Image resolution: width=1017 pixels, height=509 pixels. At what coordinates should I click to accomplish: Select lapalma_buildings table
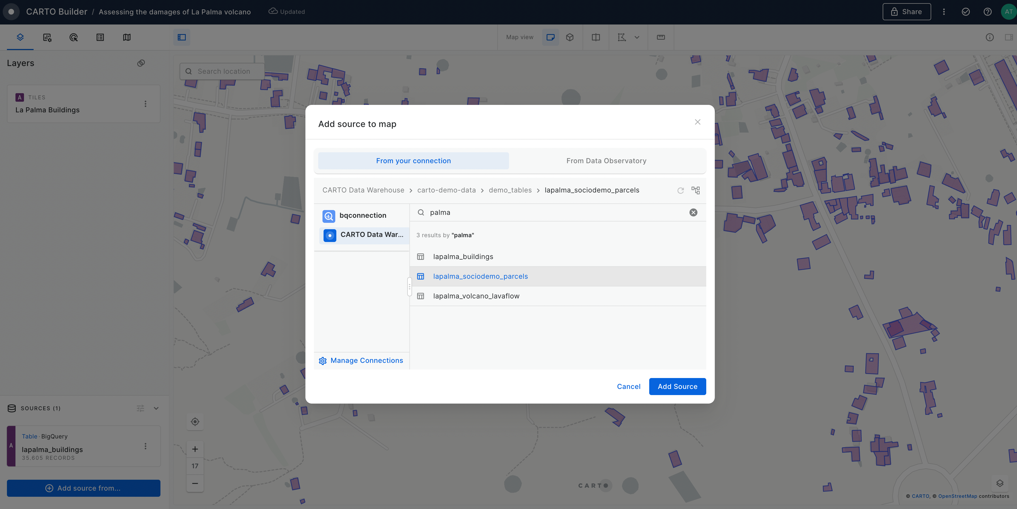tap(558, 257)
